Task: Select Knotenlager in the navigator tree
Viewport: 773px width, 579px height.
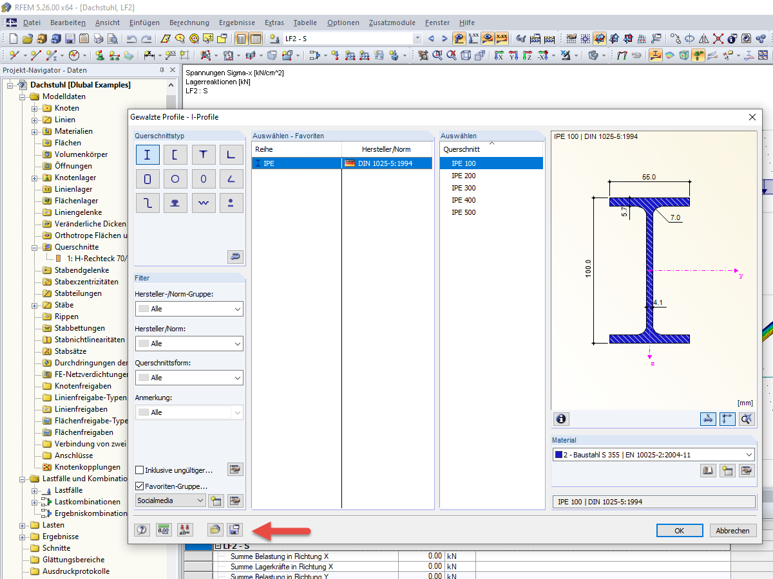Action: pyautogui.click(x=75, y=178)
